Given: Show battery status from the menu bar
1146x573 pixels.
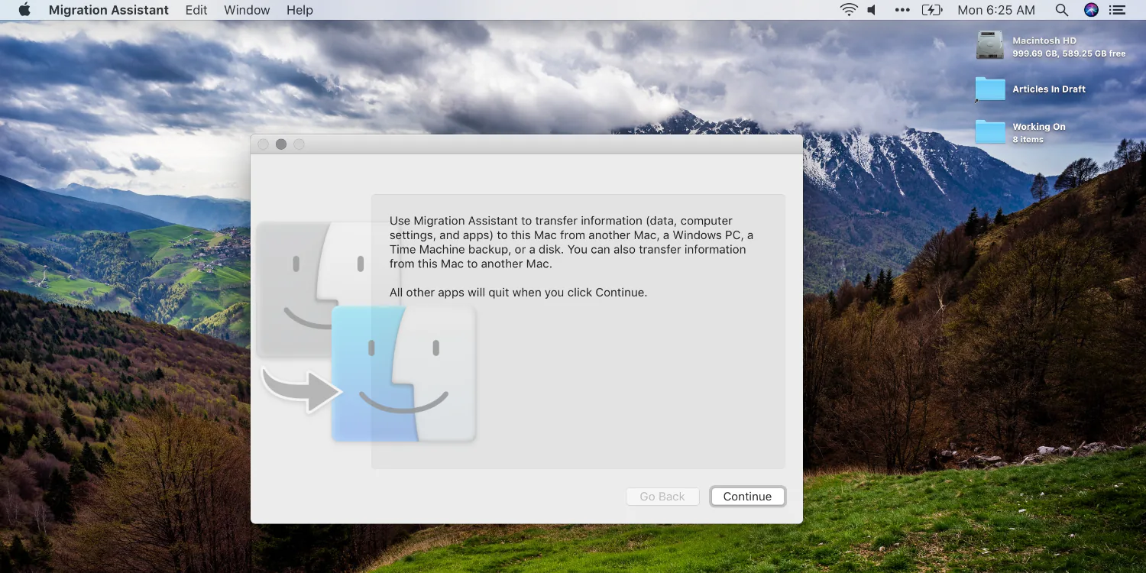Looking at the screenshot, I should click(x=932, y=10).
